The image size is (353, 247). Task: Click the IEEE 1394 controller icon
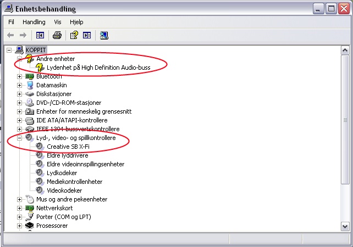point(30,129)
